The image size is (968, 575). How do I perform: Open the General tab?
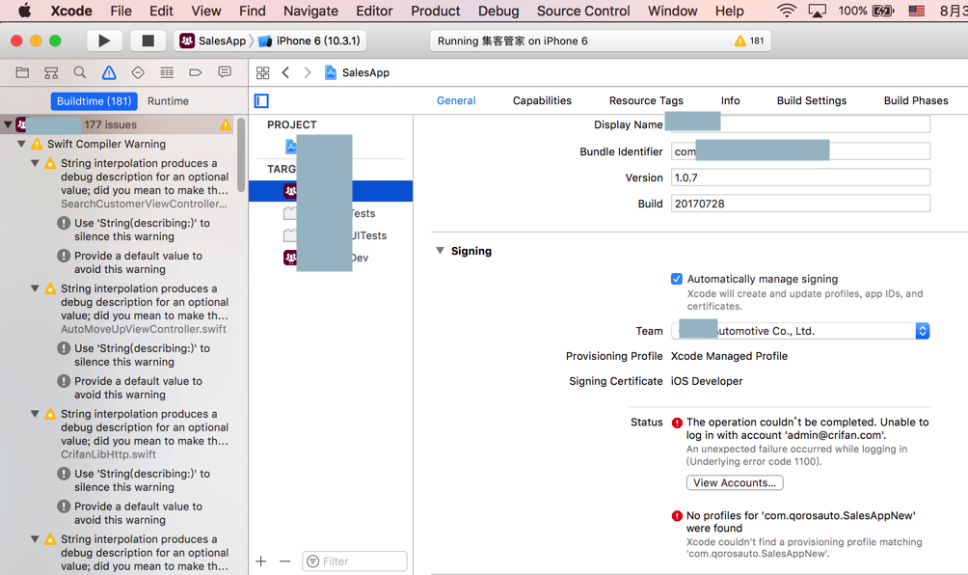click(456, 100)
